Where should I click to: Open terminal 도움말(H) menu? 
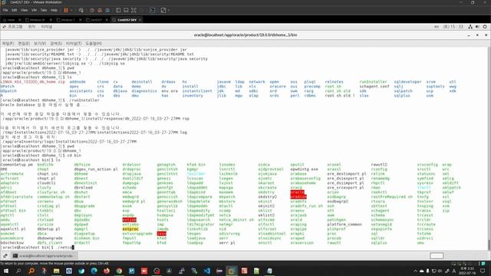[94, 44]
